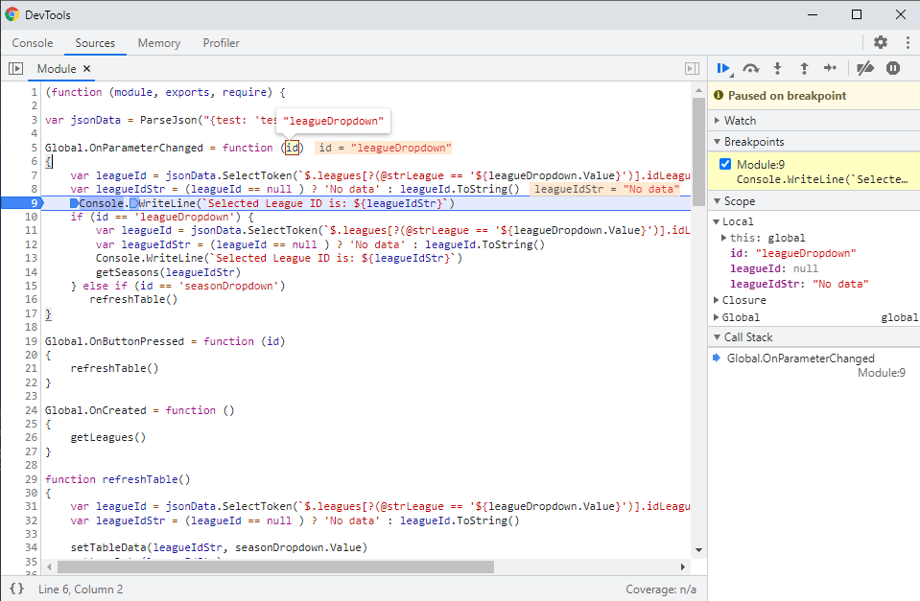Image resolution: width=920 pixels, height=601 pixels.
Task: Toggle pause on exceptions
Action: click(x=893, y=68)
